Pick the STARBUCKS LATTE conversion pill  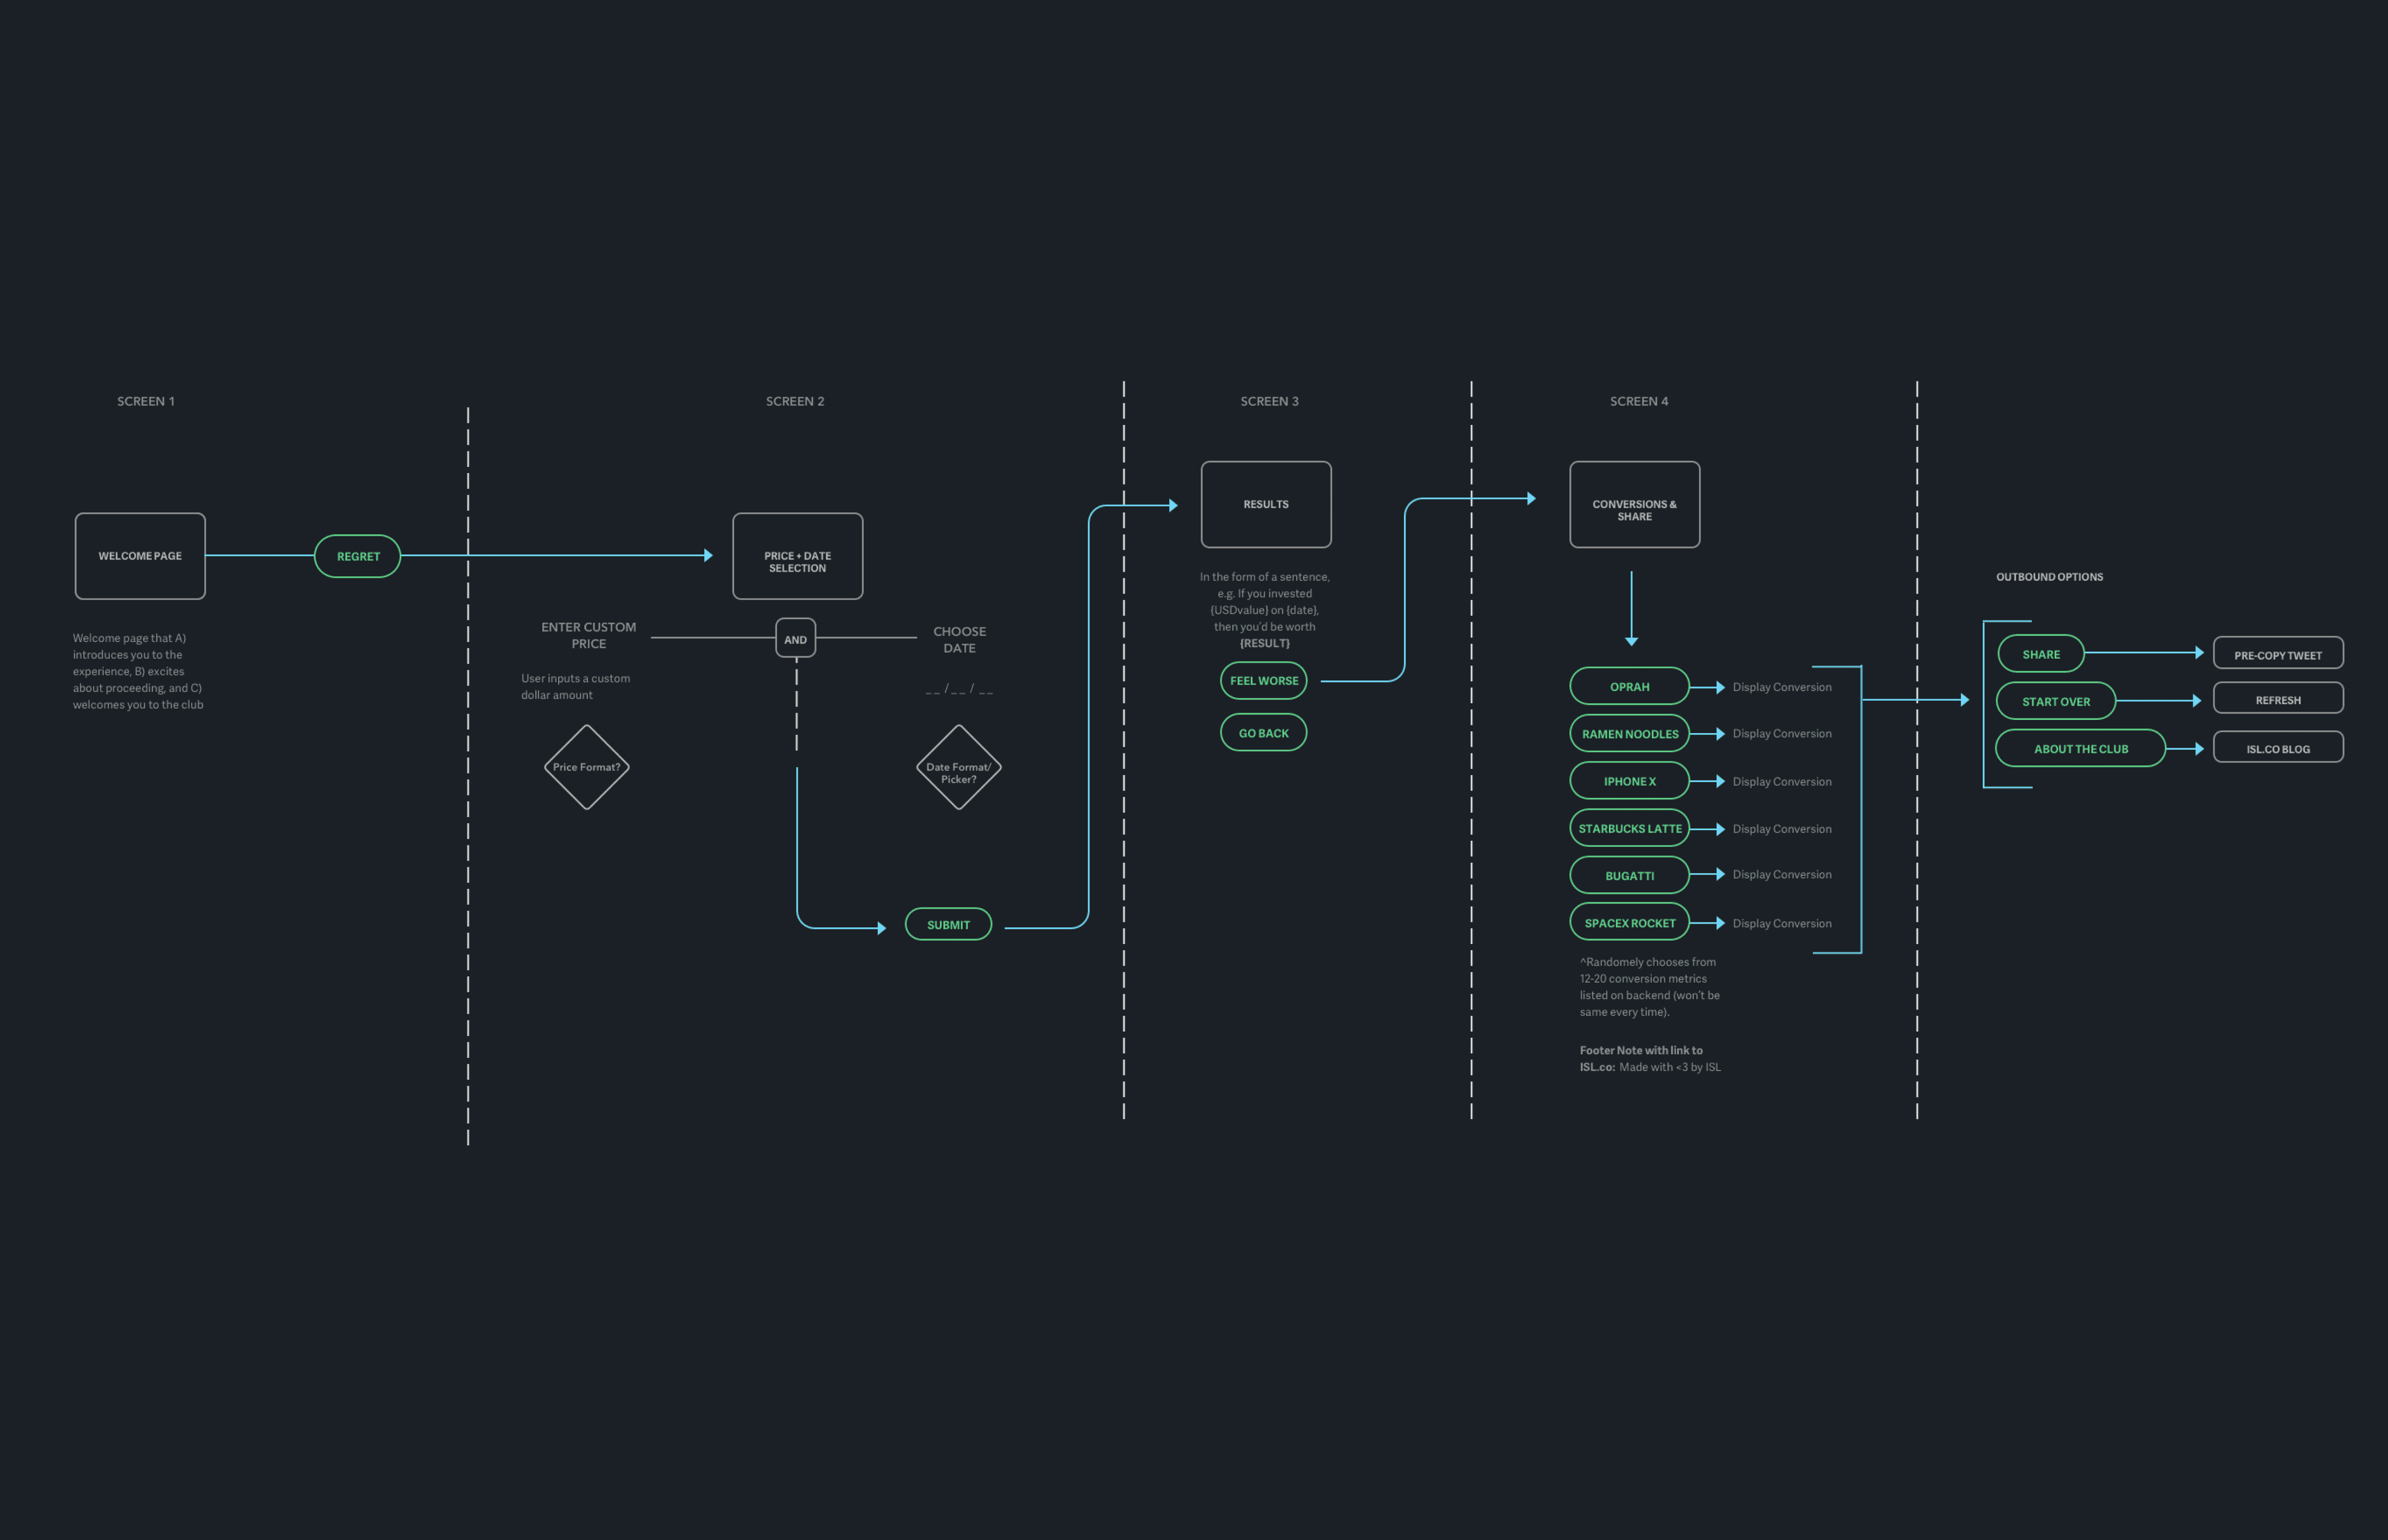[x=1629, y=828]
